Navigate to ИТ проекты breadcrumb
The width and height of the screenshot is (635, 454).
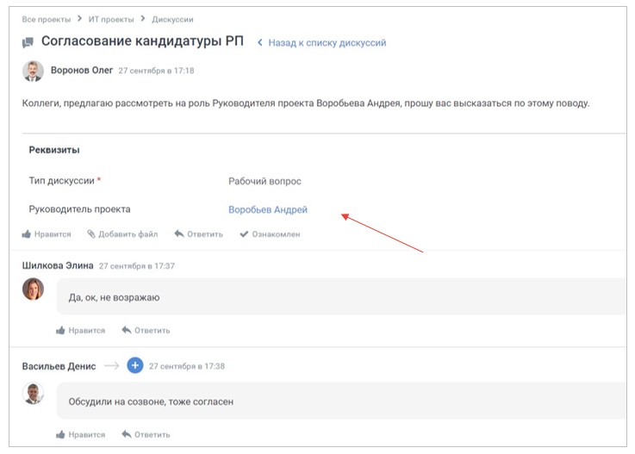112,18
